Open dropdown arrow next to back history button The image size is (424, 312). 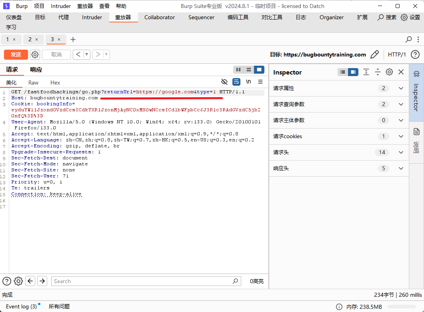86,55
